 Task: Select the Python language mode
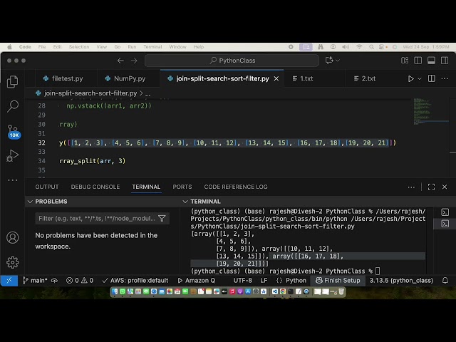(x=291, y=280)
